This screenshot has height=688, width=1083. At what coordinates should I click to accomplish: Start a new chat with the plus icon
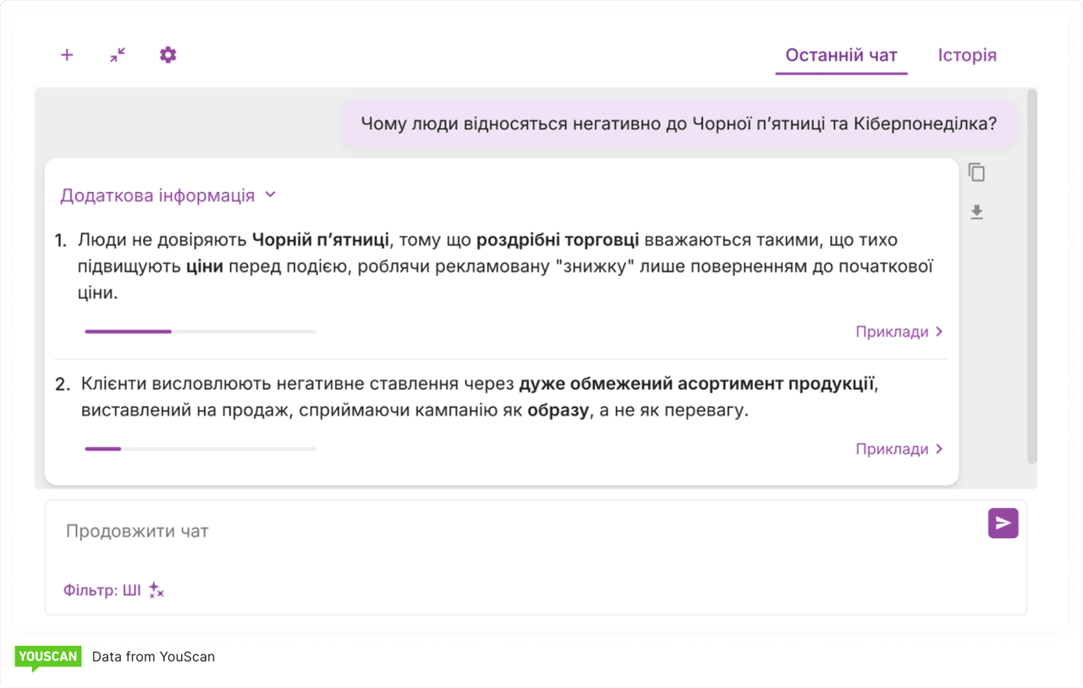point(66,54)
